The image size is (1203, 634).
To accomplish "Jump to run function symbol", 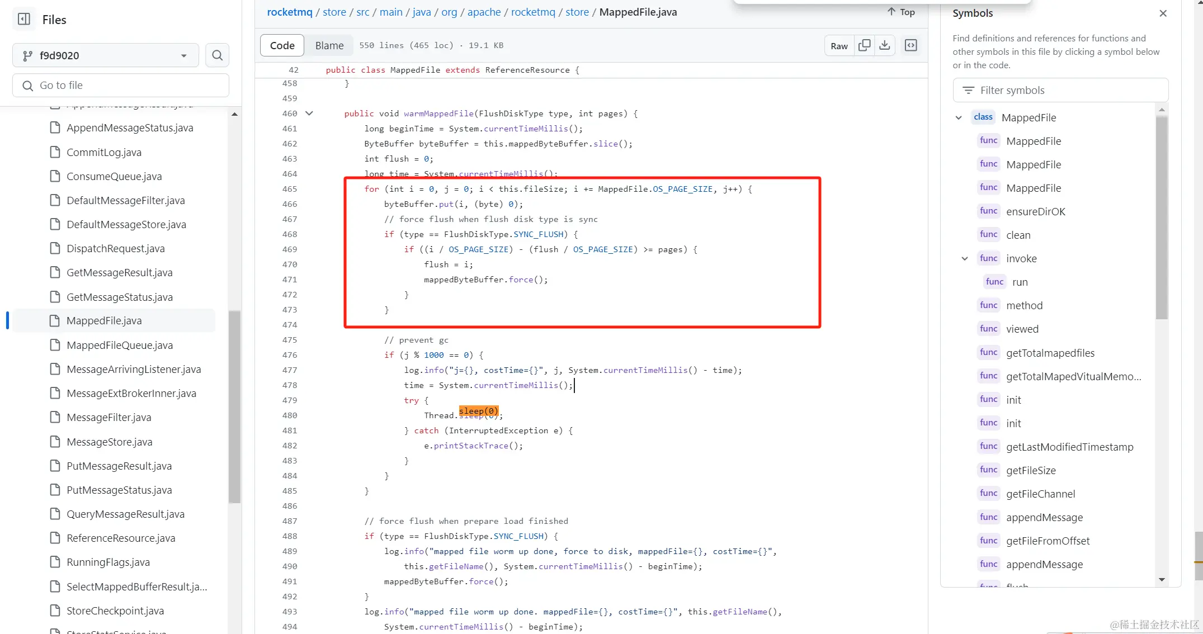I will pos(1020,282).
